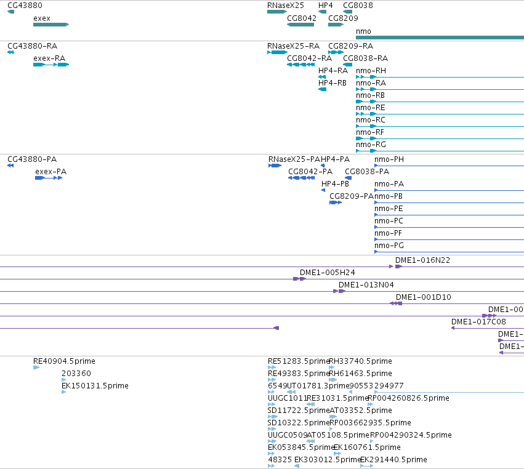This screenshot has width=524, height=469.
Task: Select protein CG43880-PA label
Action: [32, 159]
